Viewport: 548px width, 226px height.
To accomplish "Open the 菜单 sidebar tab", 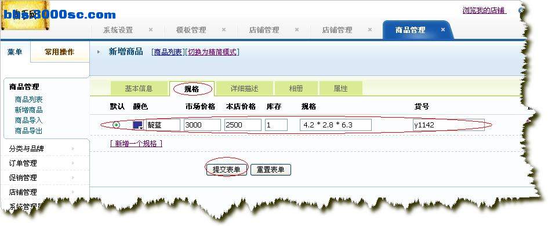I will 14,52.
